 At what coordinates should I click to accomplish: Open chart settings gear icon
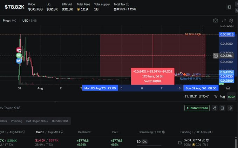(231, 21)
